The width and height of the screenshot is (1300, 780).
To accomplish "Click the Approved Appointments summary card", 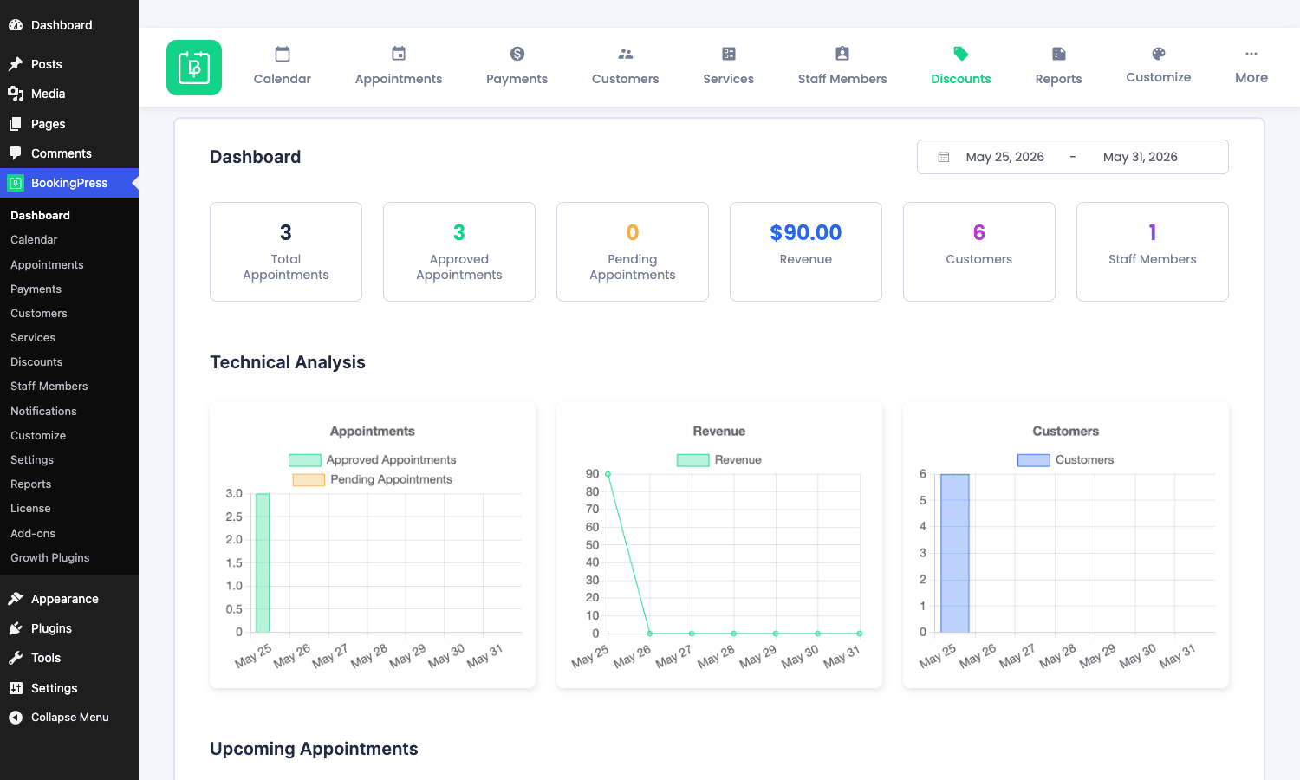I will (459, 251).
